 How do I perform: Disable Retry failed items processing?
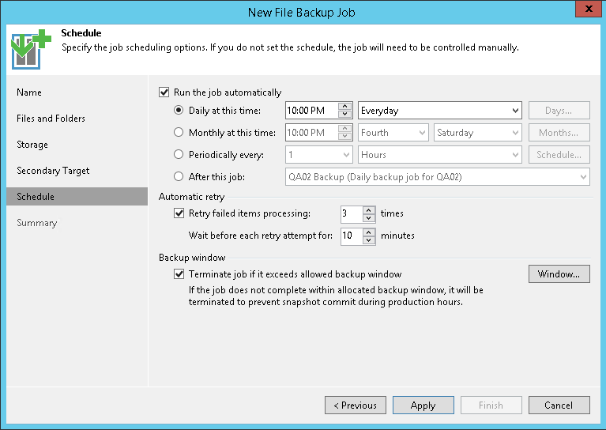coord(179,213)
